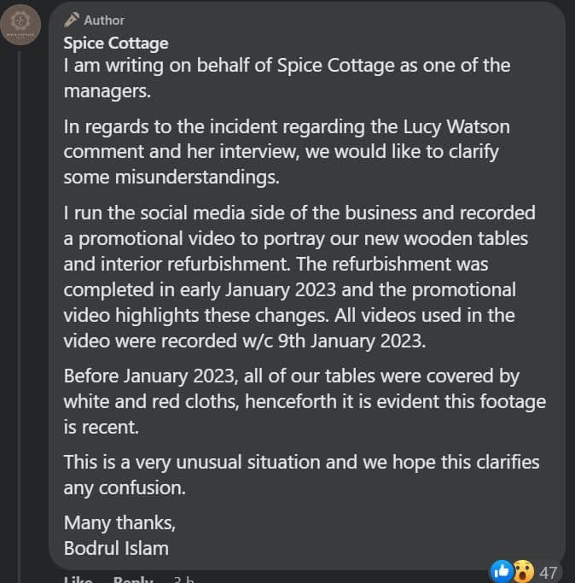This screenshot has height=583, width=575.
Task: Click the Author pen badge icon
Action: 71,20
